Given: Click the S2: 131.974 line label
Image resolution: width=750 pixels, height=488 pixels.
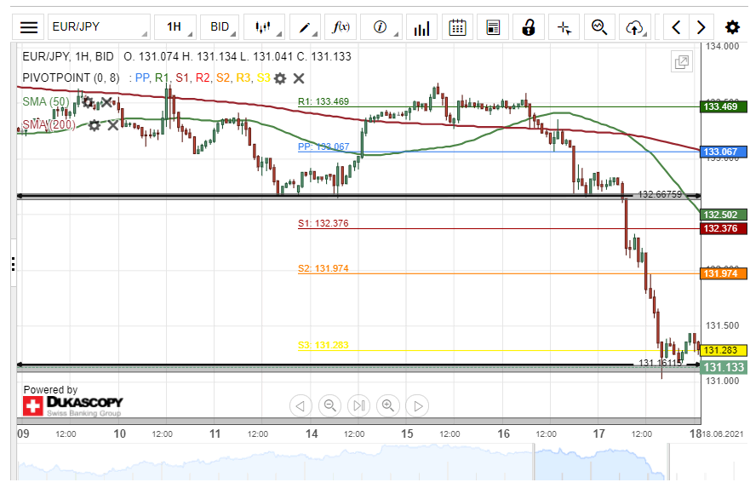Looking at the screenshot, I should [x=323, y=268].
